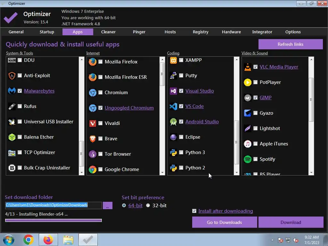Uncheck the VLC Media Player checkbox
The height and width of the screenshot is (246, 328).
tap(255, 67)
